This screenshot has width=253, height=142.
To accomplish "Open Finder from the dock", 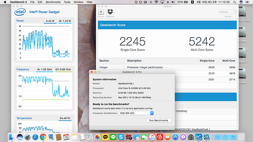I will (x=12, y=137).
